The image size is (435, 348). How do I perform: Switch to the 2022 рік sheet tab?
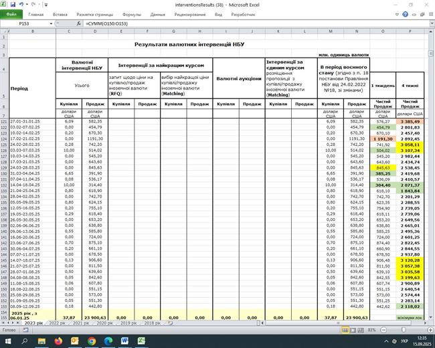[57, 323]
